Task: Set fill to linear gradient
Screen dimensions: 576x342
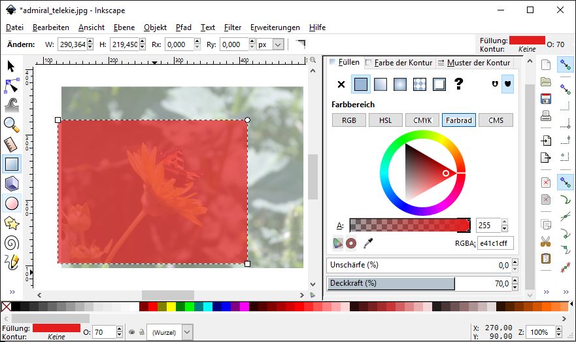Action: click(380, 84)
